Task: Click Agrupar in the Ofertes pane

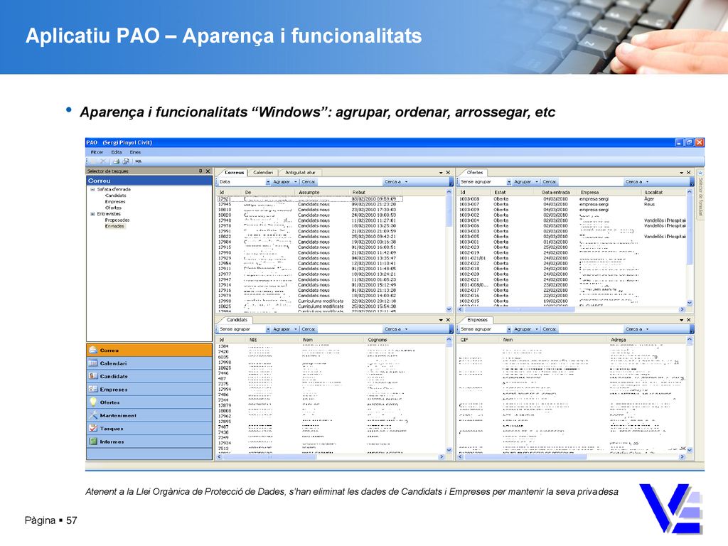Action: [x=523, y=182]
